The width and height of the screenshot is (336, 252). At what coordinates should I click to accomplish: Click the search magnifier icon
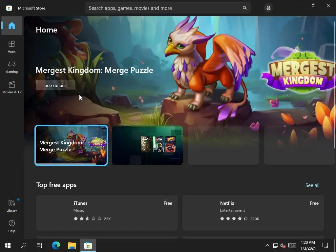tap(244, 8)
